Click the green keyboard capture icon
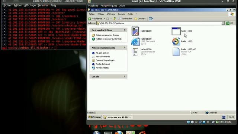The width and height of the screenshot is (238, 134). 217,122
